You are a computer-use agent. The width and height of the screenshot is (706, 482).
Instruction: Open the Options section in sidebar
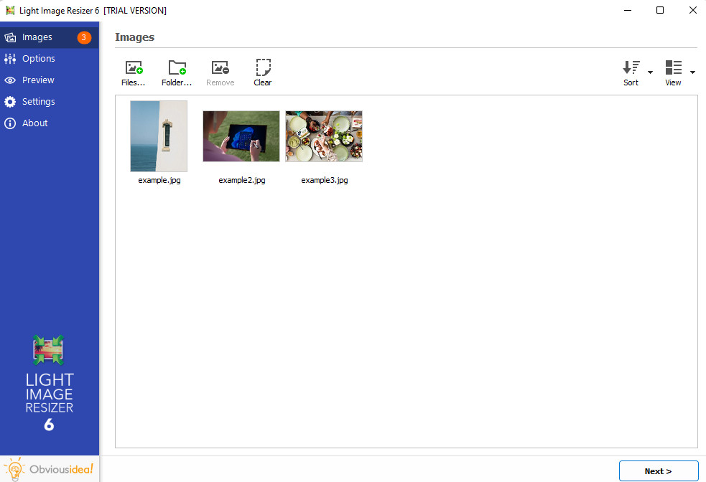pyautogui.click(x=50, y=58)
